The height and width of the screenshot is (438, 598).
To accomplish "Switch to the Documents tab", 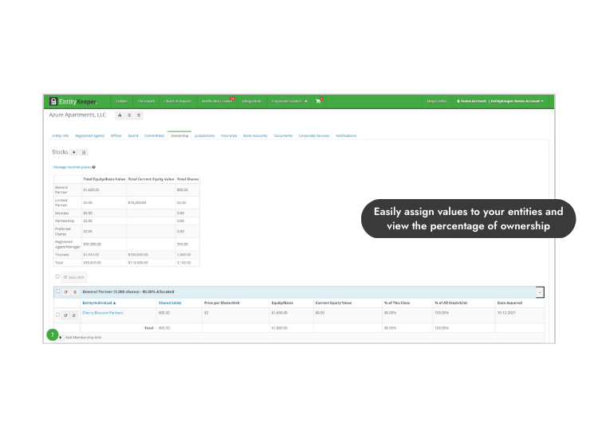I will point(283,135).
